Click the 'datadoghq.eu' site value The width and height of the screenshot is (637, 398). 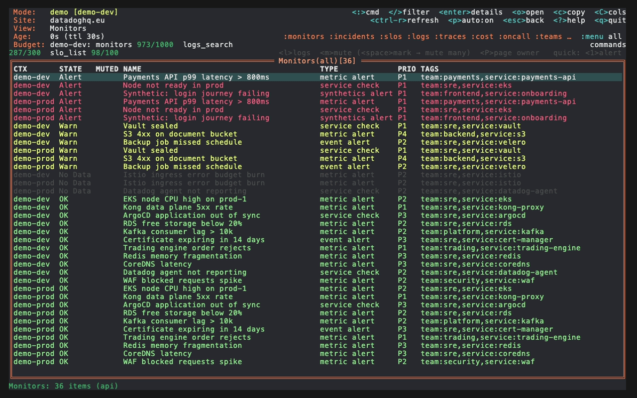point(77,20)
